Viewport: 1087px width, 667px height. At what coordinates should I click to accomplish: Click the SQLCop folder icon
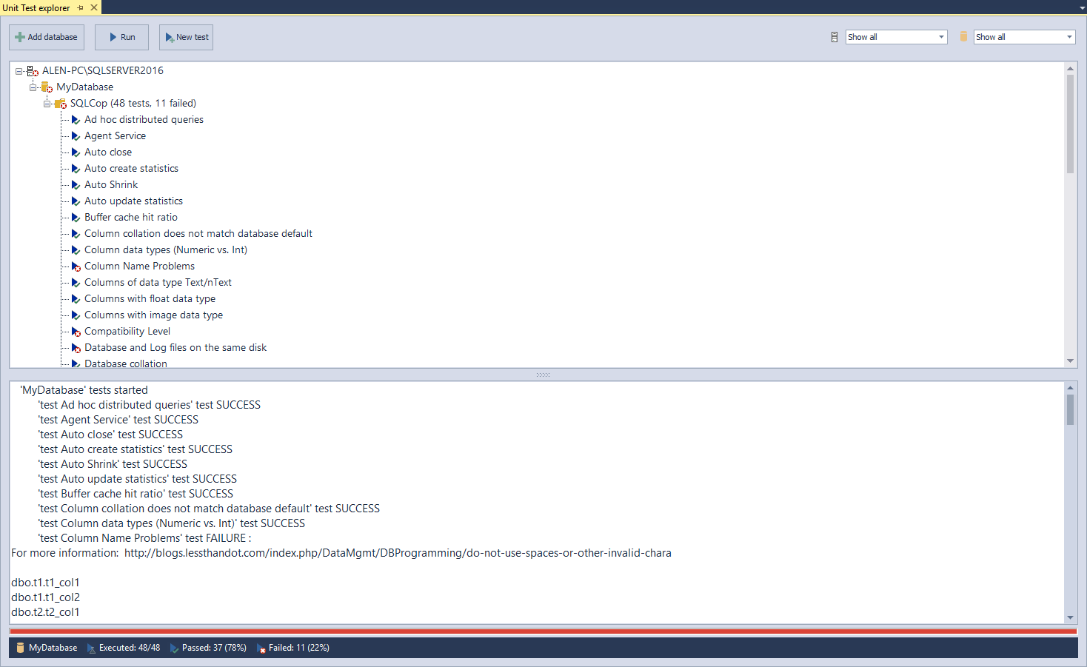pyautogui.click(x=61, y=104)
